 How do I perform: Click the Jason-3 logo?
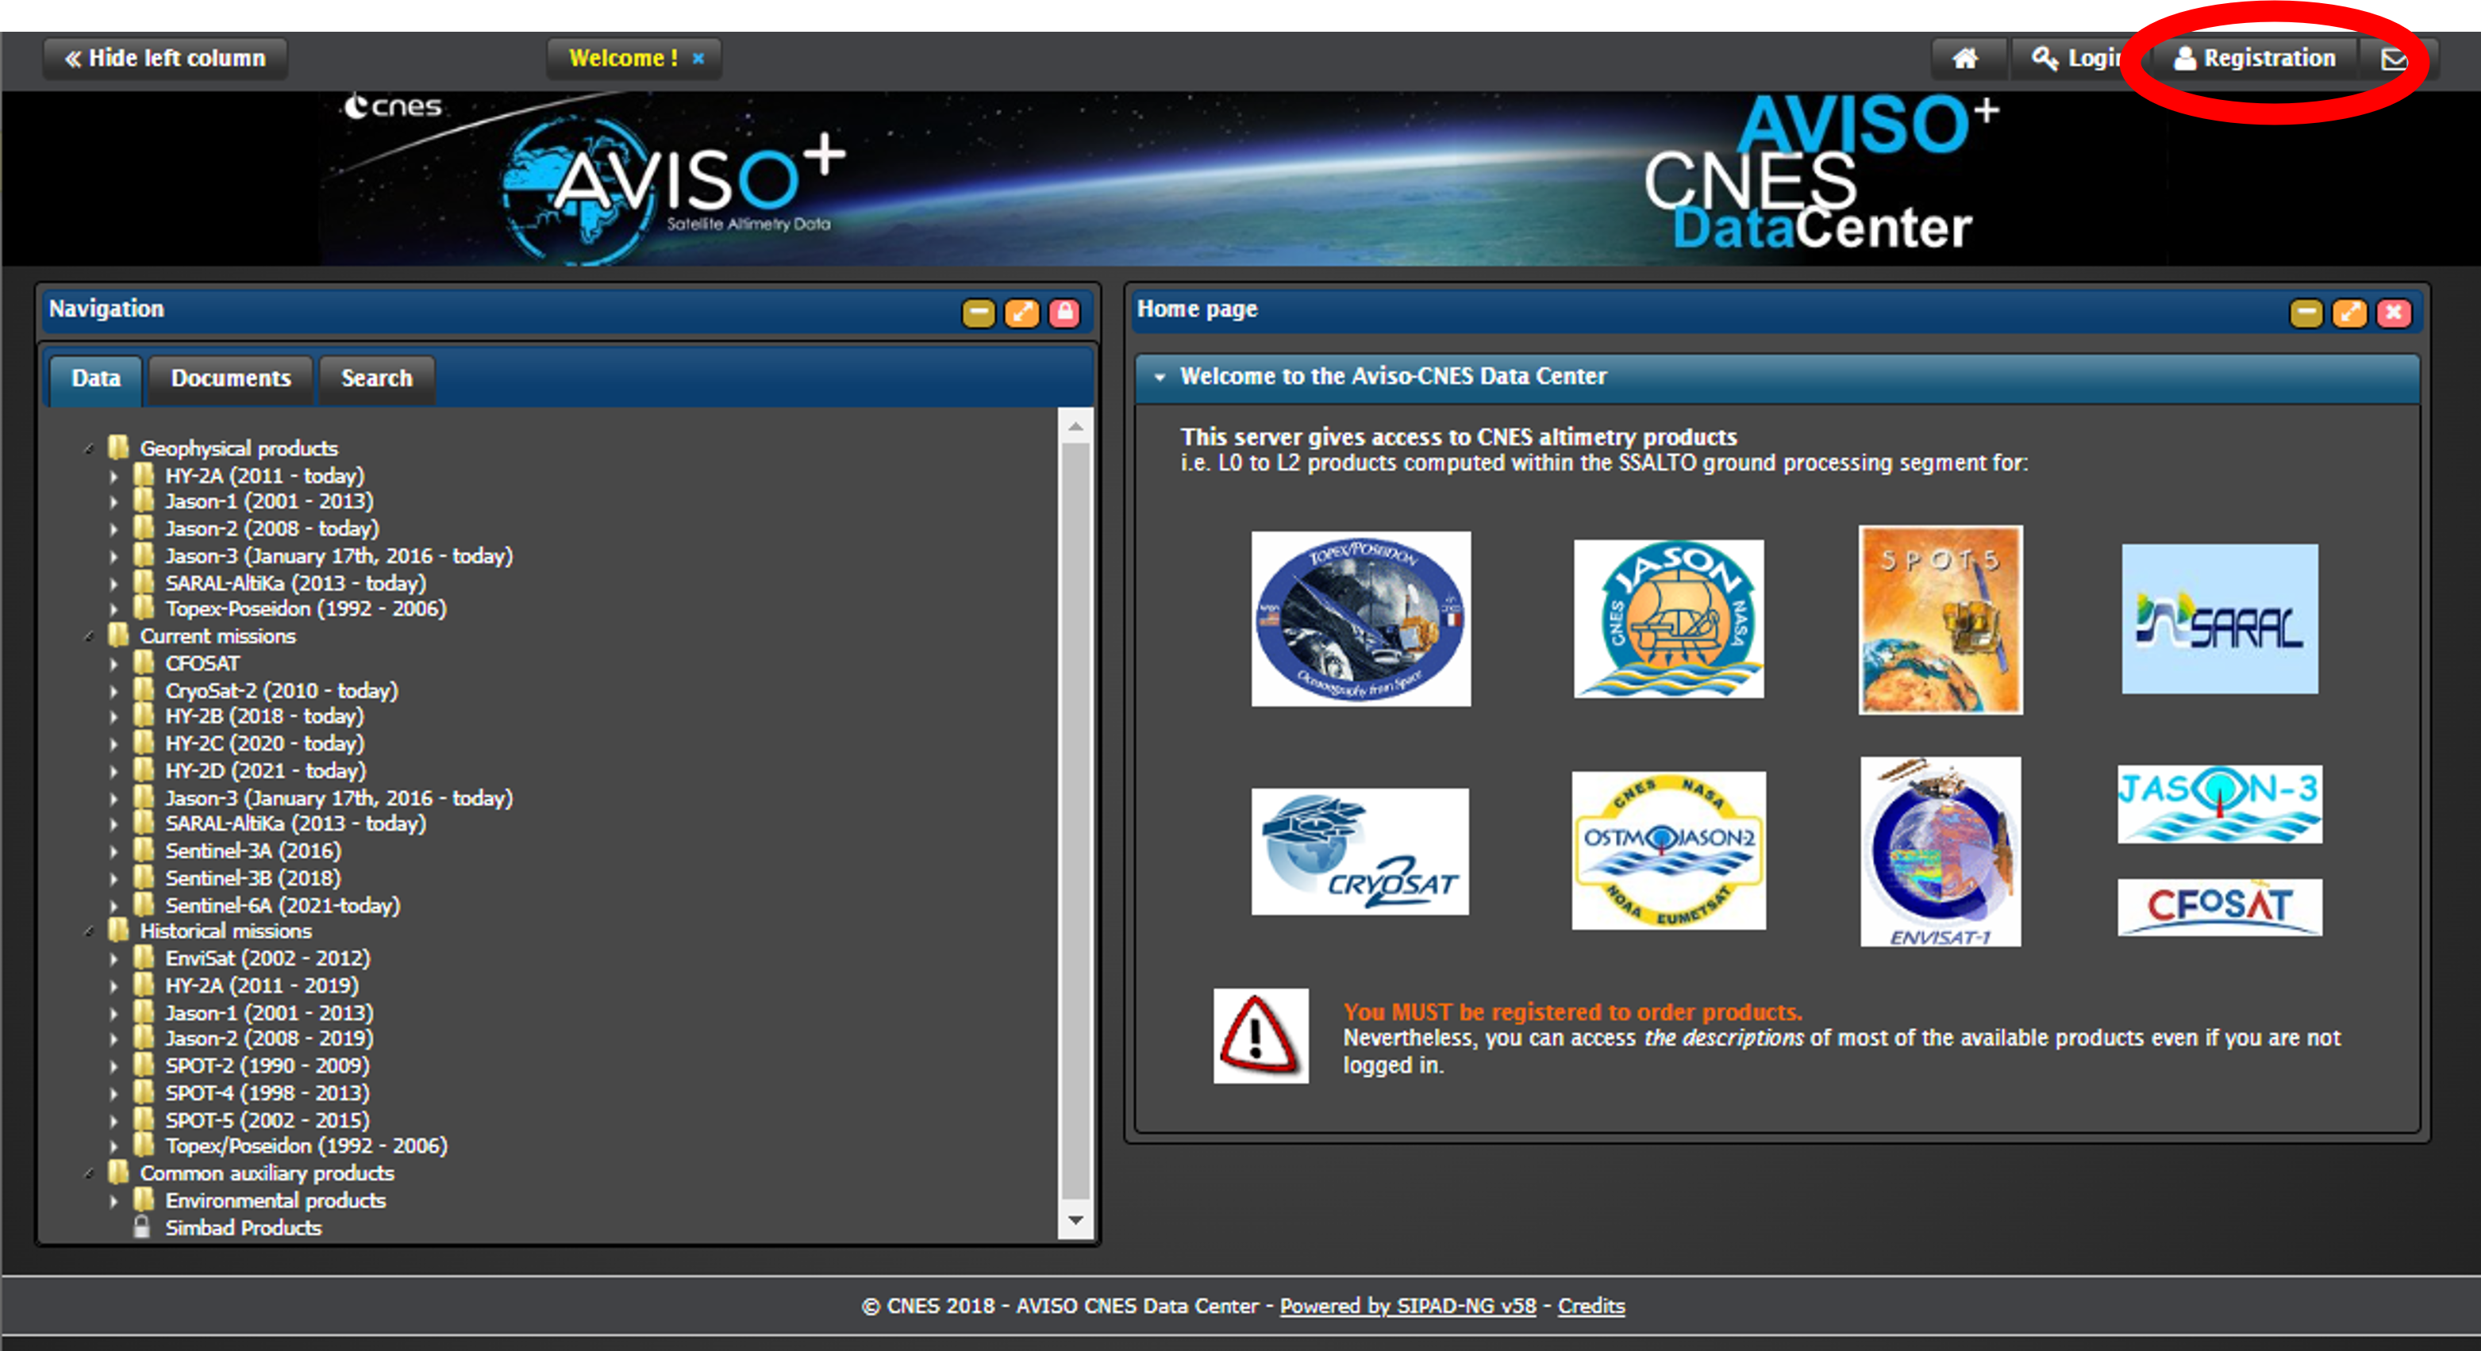click(2220, 805)
